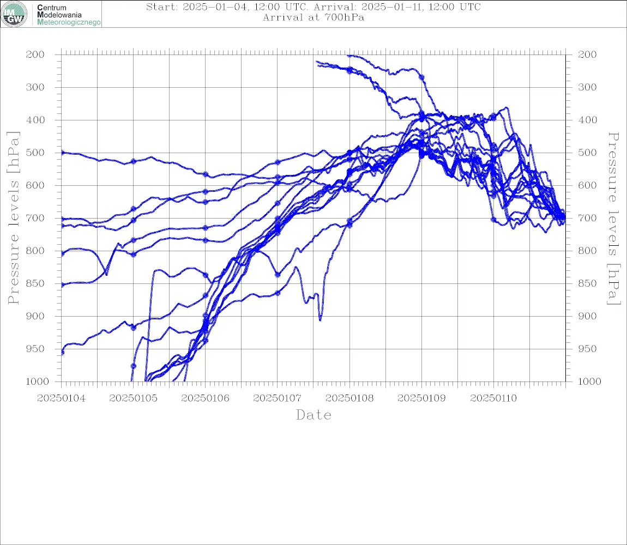This screenshot has height=545, width=627.
Task: Click left-axis pressure label 300
Action: tap(35, 87)
